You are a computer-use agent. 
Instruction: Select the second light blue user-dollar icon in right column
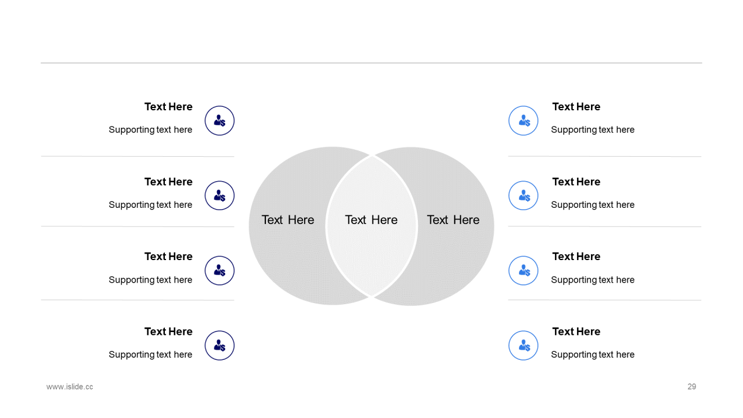524,196
